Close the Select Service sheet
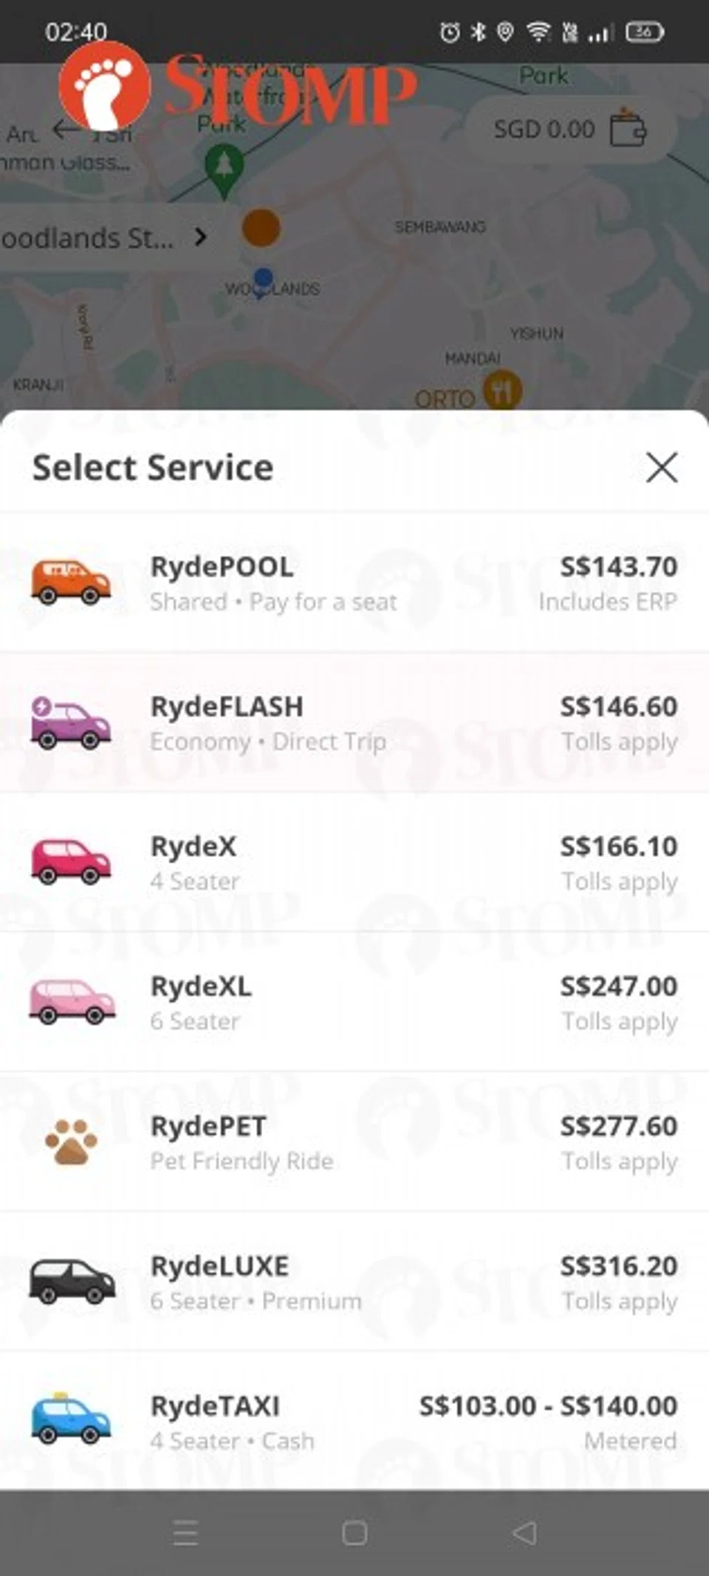Screen dimensions: 709x1576 pyautogui.click(x=661, y=468)
